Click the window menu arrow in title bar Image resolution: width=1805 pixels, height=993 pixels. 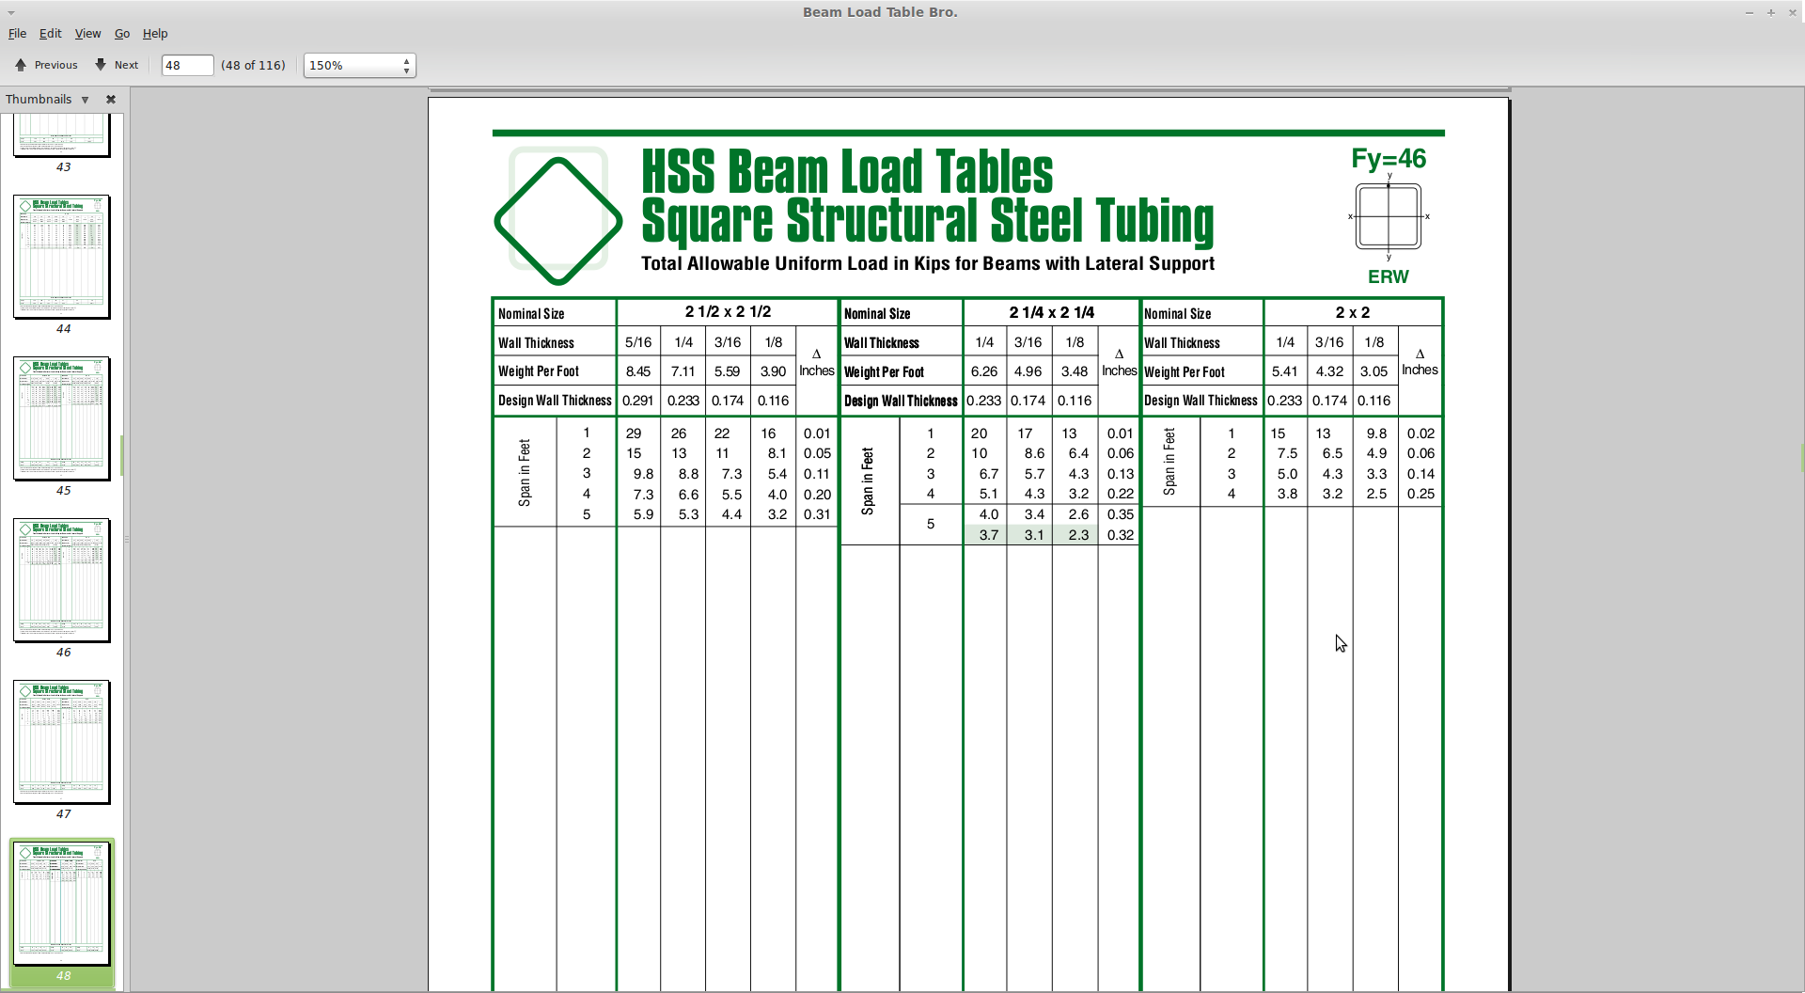11,12
